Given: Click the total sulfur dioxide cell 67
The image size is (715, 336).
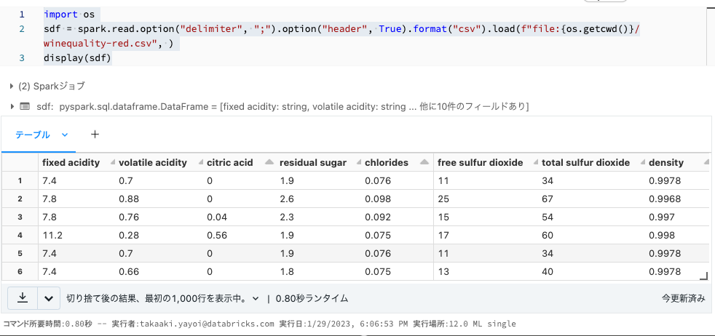Looking at the screenshot, I should (x=548, y=199).
